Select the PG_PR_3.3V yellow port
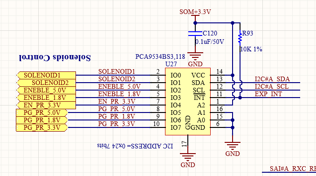316x176 pixels. 41,127
